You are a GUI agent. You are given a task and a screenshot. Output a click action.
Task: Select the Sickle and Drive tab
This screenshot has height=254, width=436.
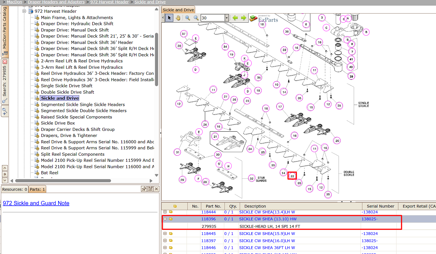pyautogui.click(x=178, y=10)
